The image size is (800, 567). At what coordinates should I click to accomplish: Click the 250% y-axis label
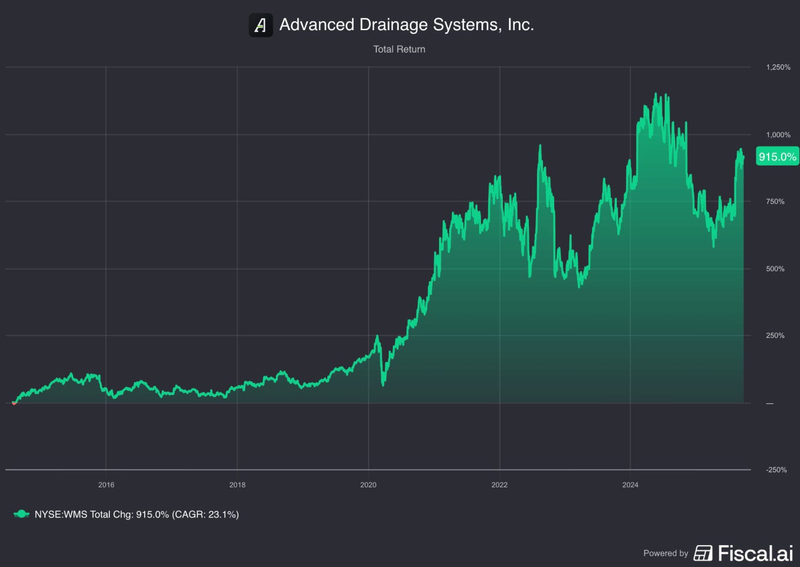(x=775, y=335)
